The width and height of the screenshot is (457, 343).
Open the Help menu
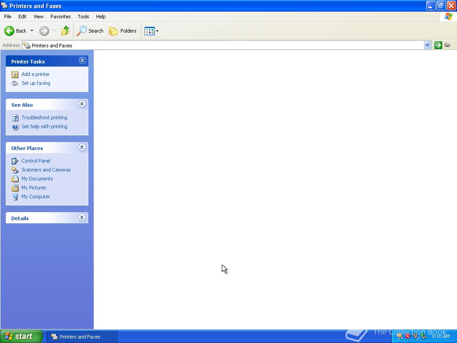point(100,17)
